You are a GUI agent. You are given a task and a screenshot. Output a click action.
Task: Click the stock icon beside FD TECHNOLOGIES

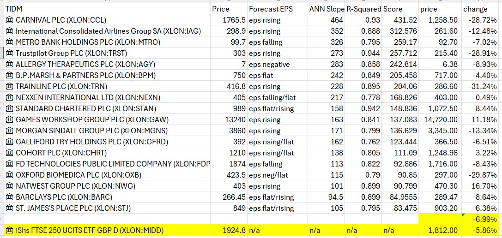pos(10,164)
